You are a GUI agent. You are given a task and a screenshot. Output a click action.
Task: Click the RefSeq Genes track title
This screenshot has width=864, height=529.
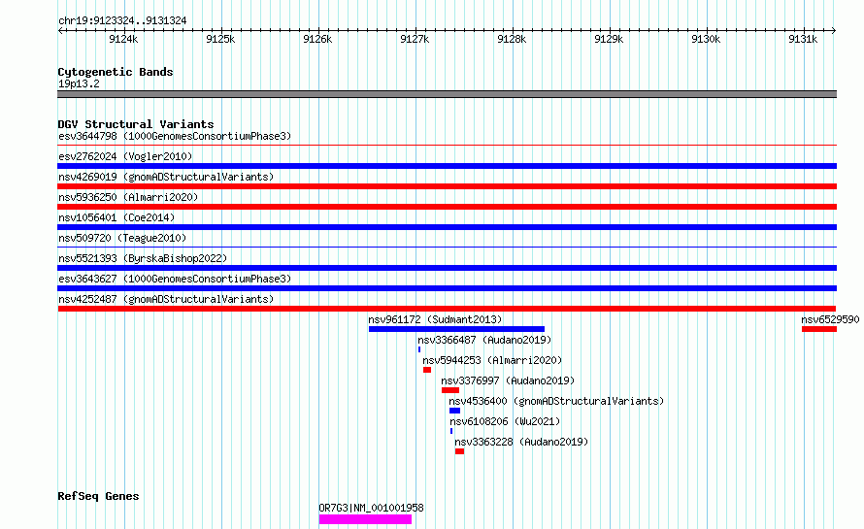click(x=98, y=496)
